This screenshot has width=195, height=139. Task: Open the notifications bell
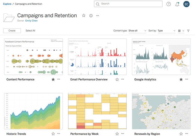point(177,4)
